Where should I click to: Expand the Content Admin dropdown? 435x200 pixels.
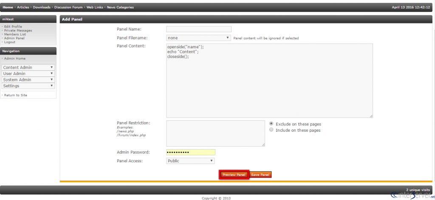pyautogui.click(x=28, y=67)
